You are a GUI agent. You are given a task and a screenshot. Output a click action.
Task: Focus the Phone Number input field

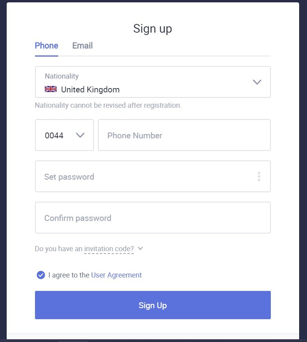(184, 135)
